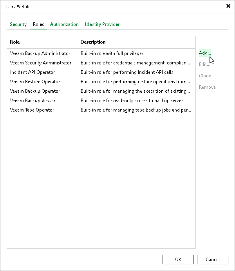235x271 pixels.
Task: Select Veeam Tape Operator role
Action: 101,110
